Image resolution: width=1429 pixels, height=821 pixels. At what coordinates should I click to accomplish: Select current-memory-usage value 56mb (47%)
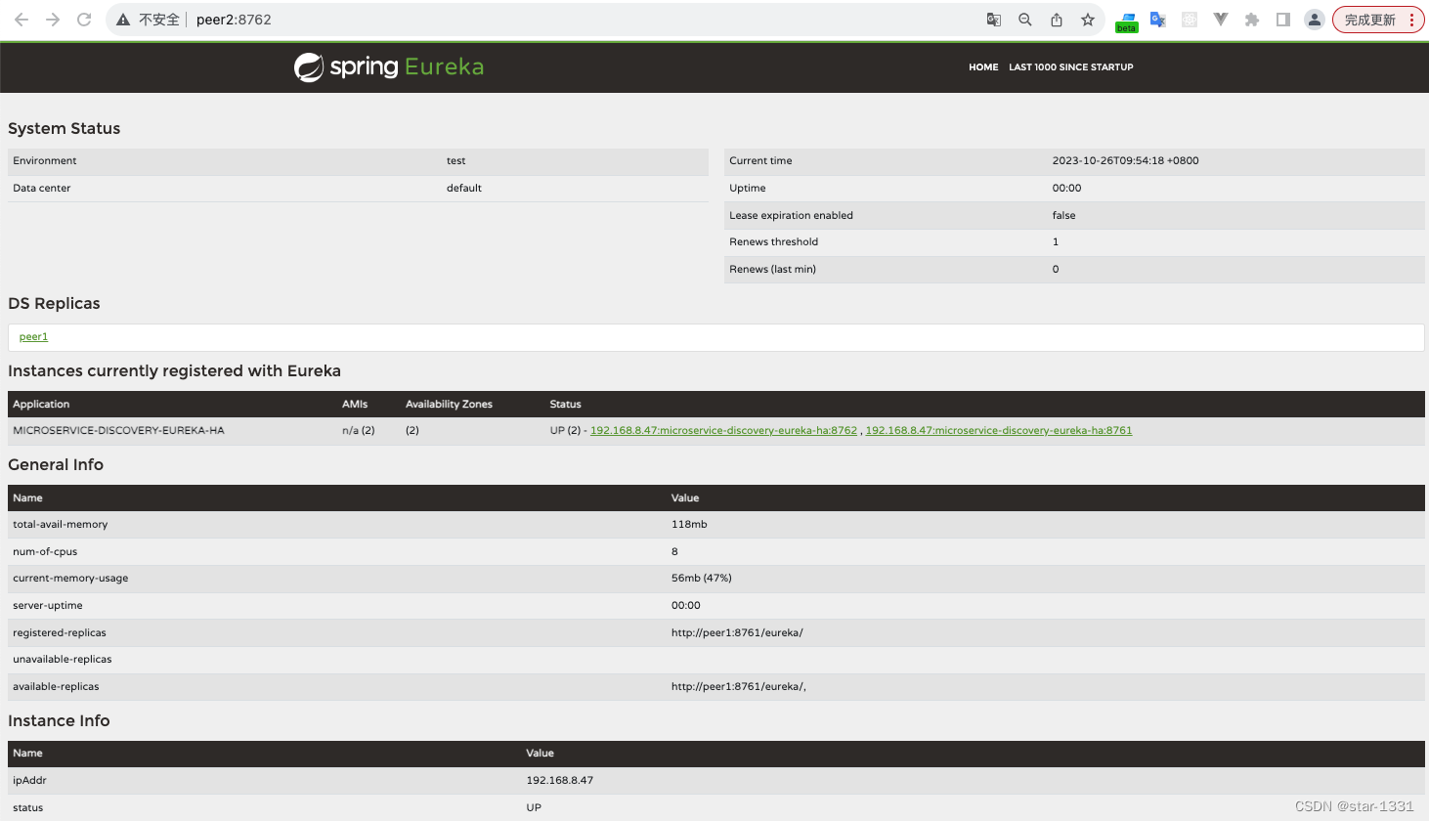pos(702,579)
